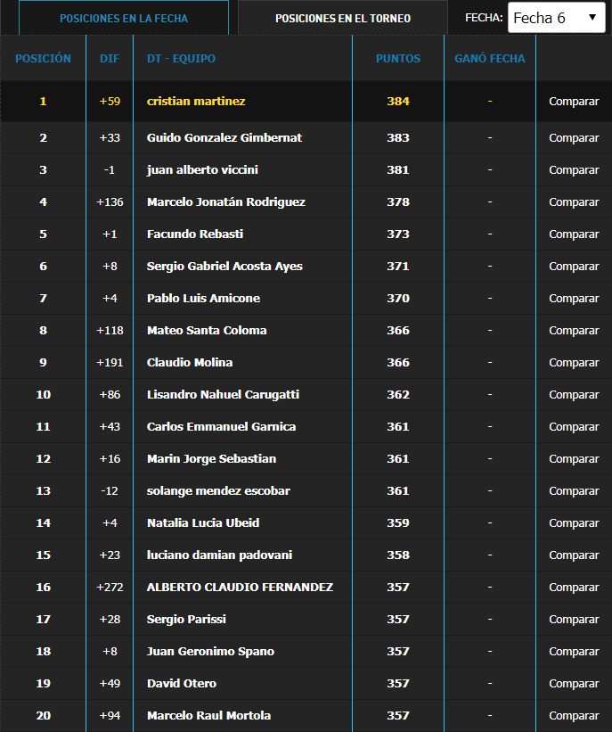Compare with Marin Jorge Sebastian
The height and width of the screenshot is (732, 612).
pos(574,459)
